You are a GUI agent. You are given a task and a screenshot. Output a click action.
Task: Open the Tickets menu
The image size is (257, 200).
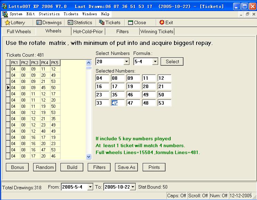[x=71, y=14]
